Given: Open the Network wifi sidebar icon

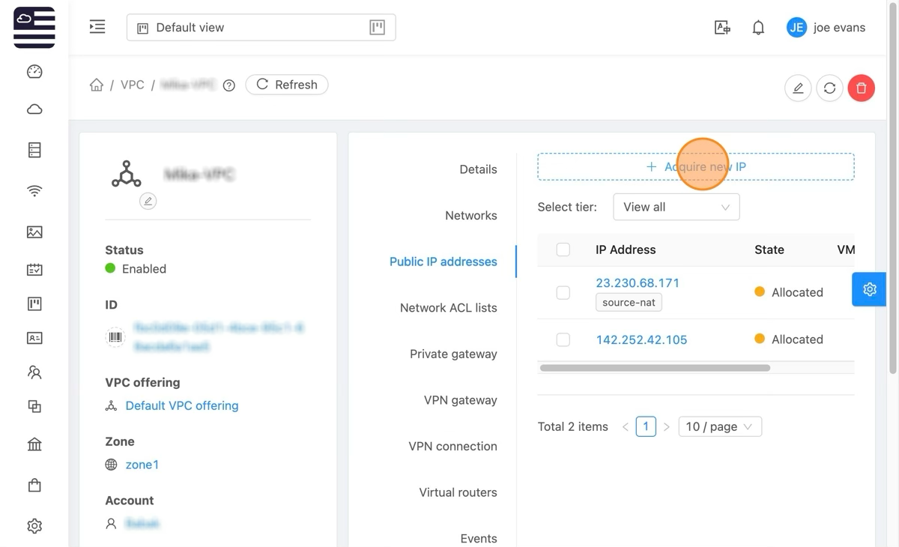Looking at the screenshot, I should (34, 191).
